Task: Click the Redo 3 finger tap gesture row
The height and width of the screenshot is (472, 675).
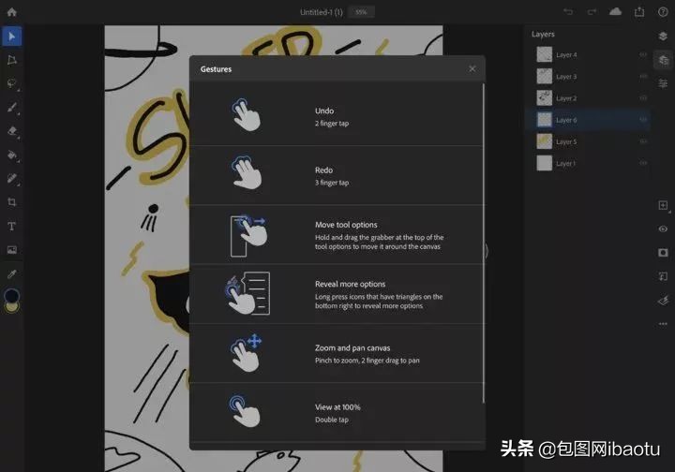Action: pos(337,175)
